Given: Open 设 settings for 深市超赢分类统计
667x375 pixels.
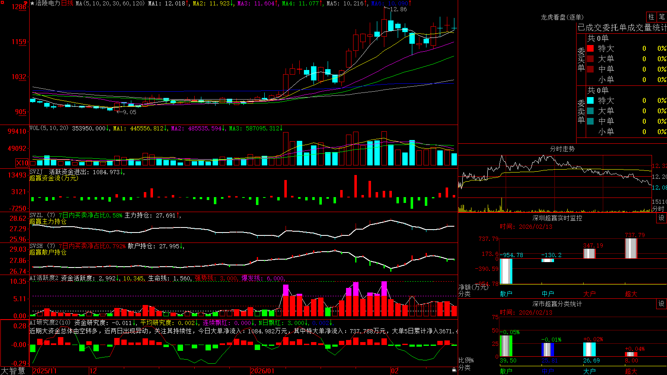Looking at the screenshot, I should (662, 304).
